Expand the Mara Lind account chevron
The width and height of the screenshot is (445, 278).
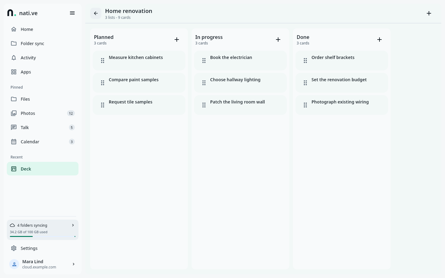point(74,264)
